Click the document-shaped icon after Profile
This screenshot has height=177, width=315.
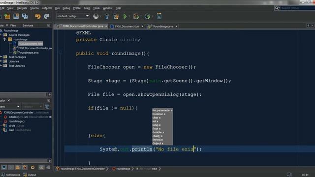(159, 16)
